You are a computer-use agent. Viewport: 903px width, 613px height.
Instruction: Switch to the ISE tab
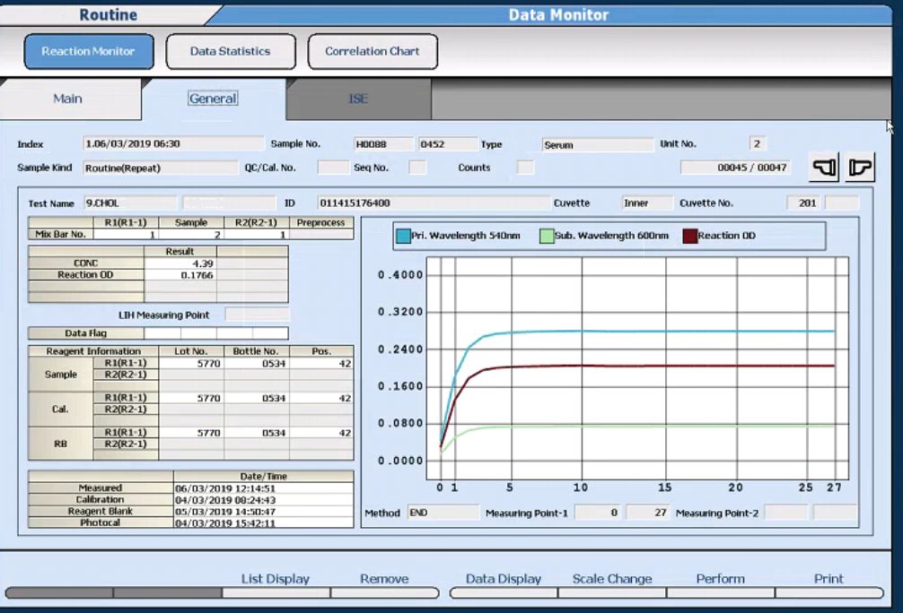click(x=358, y=99)
